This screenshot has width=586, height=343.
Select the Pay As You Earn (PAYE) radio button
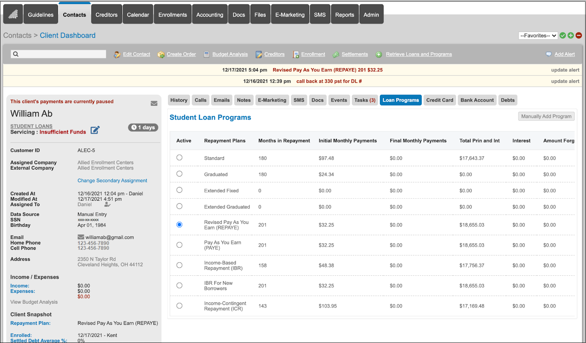coord(179,245)
